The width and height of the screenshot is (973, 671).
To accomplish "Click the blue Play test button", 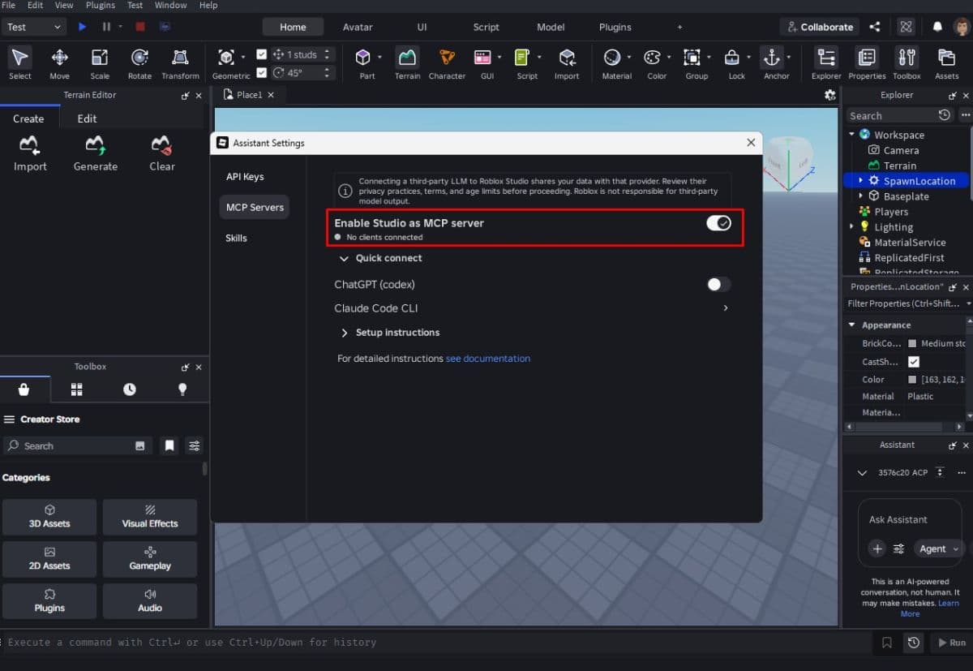I will tap(82, 27).
